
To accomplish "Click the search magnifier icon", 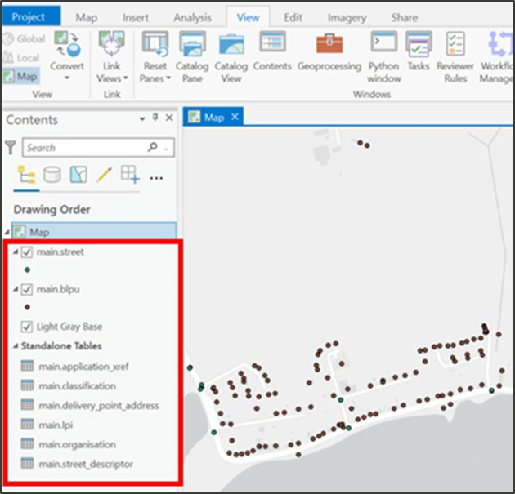I will [x=153, y=147].
